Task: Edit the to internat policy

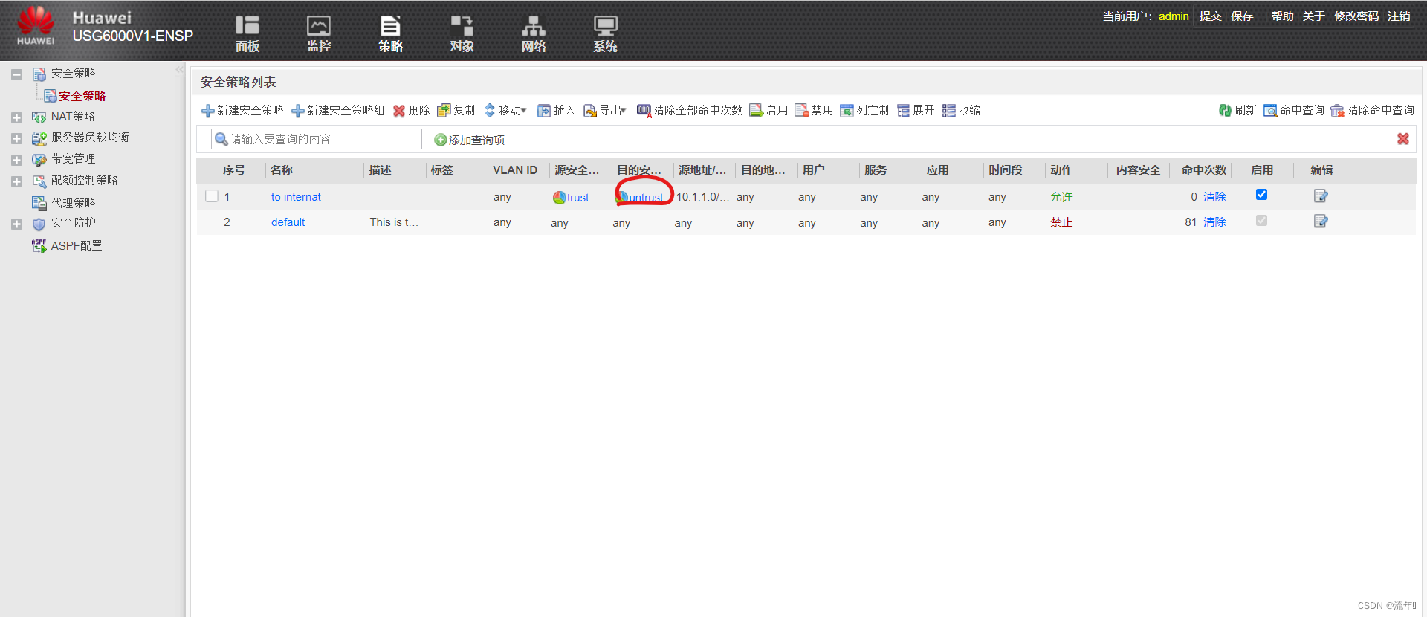Action: tap(1321, 196)
